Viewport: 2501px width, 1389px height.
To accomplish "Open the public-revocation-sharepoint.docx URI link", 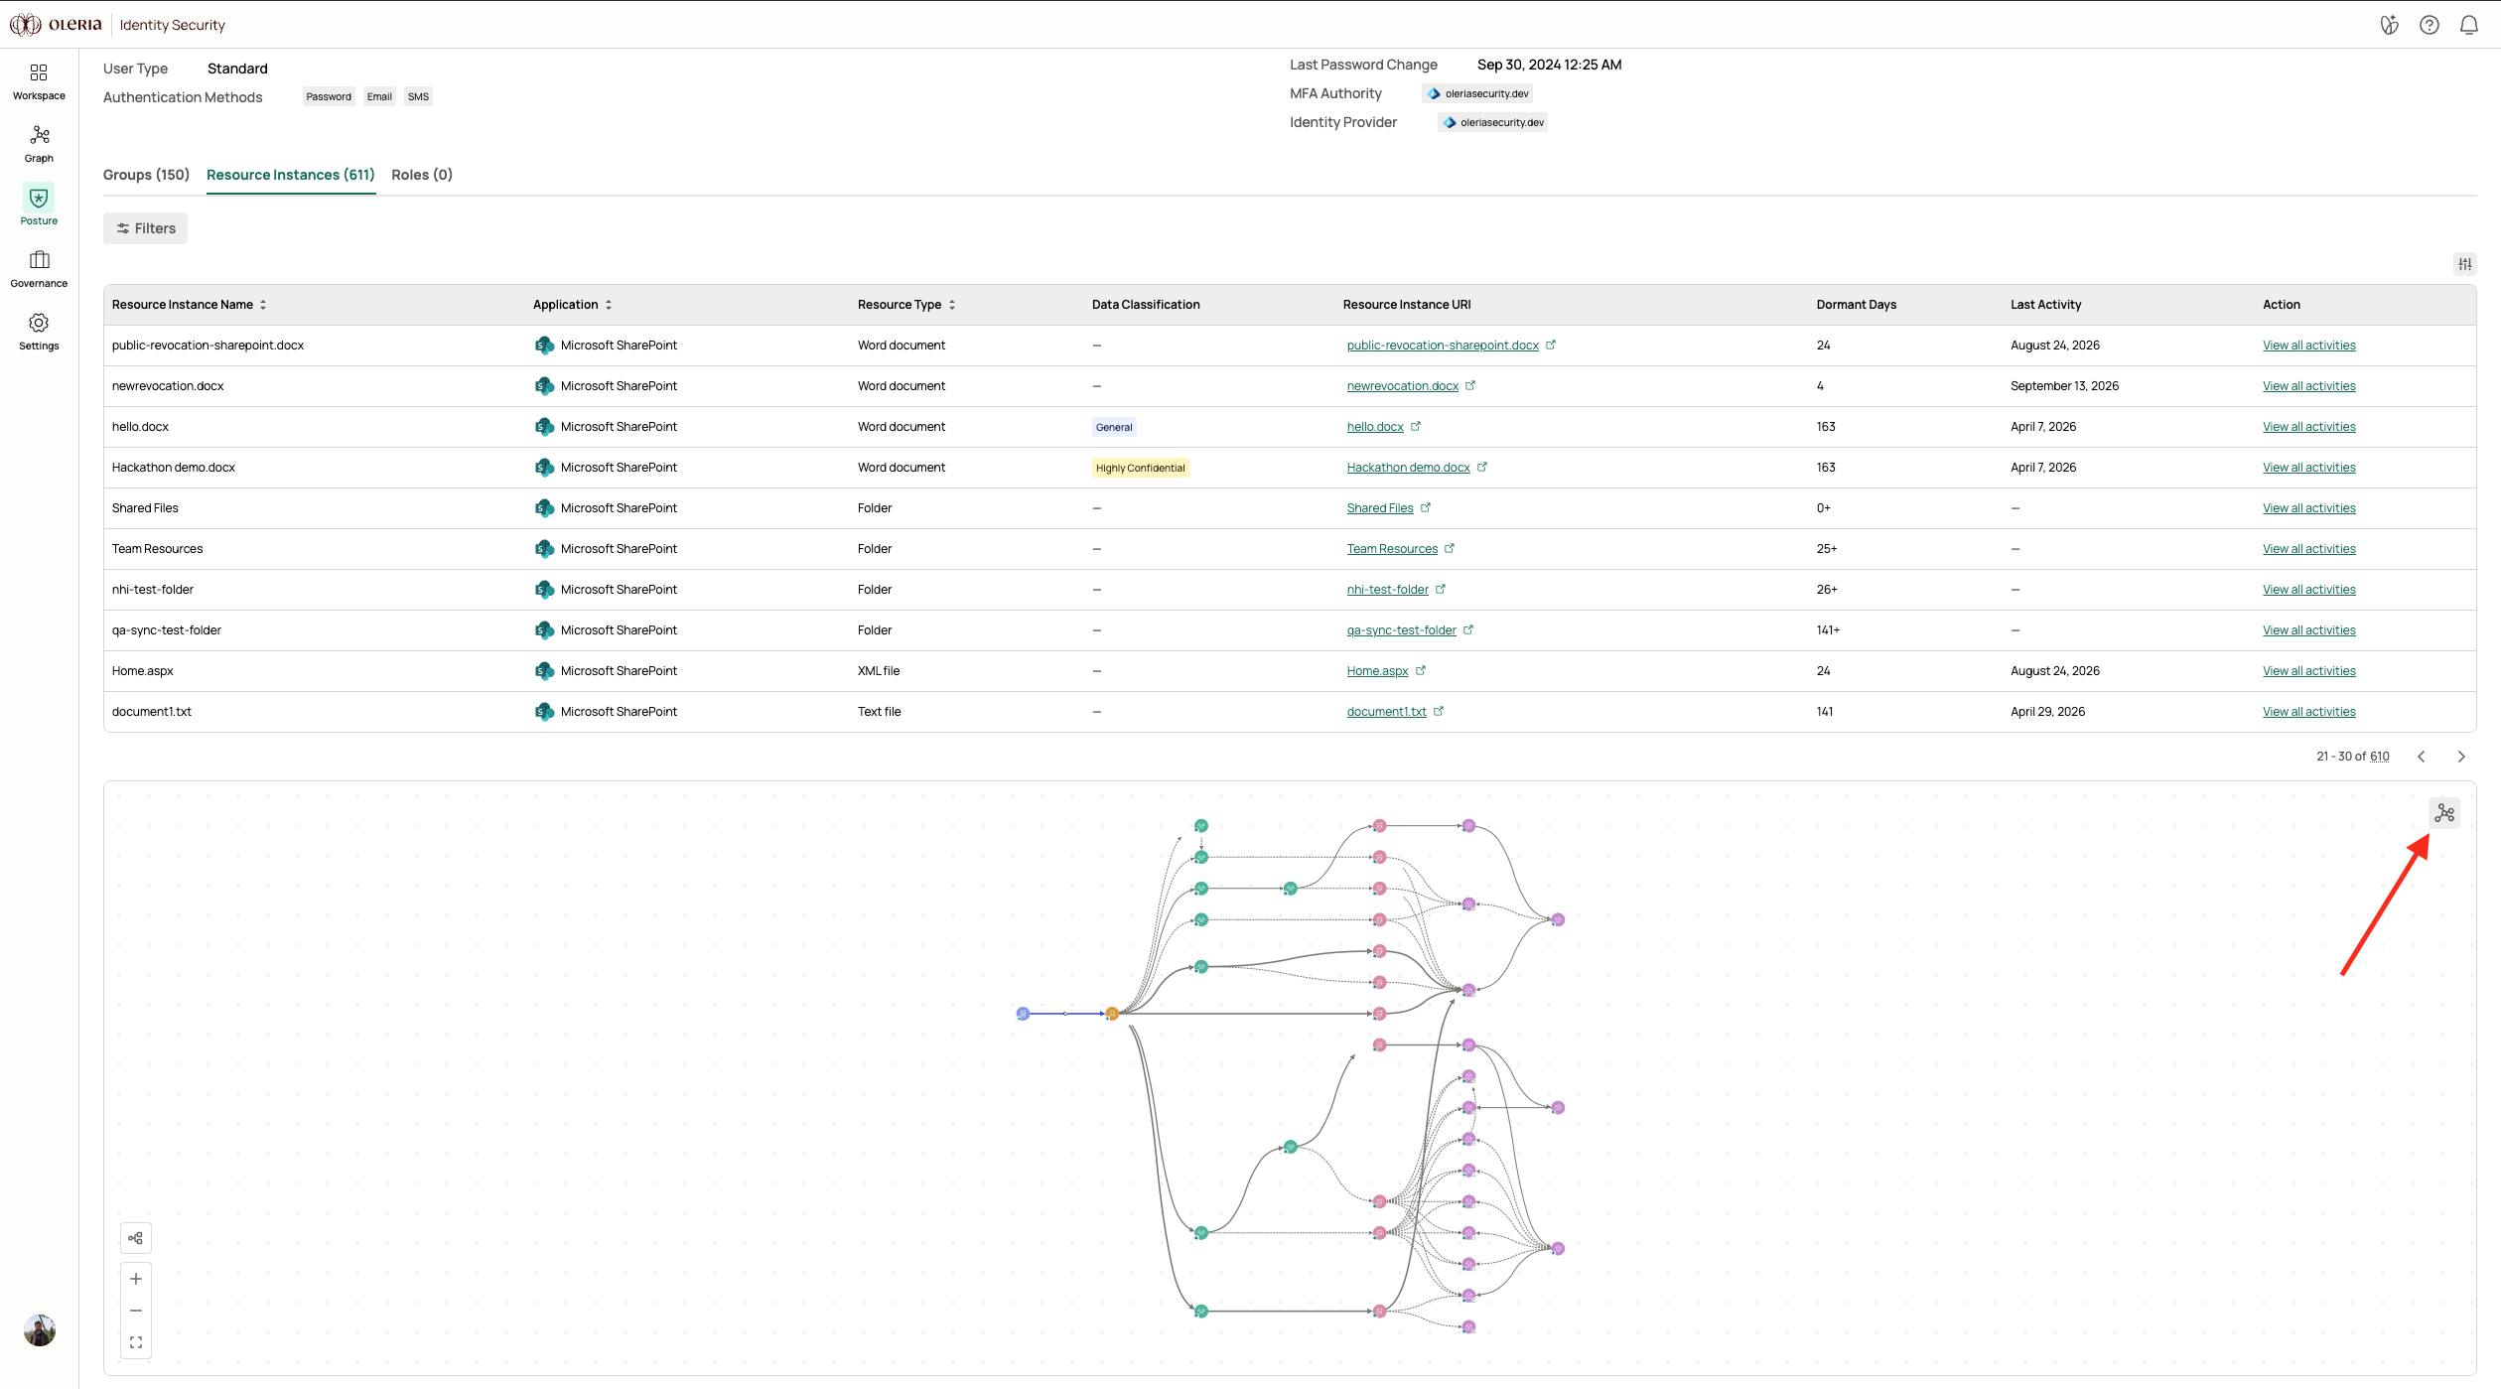I will pyautogui.click(x=1442, y=346).
